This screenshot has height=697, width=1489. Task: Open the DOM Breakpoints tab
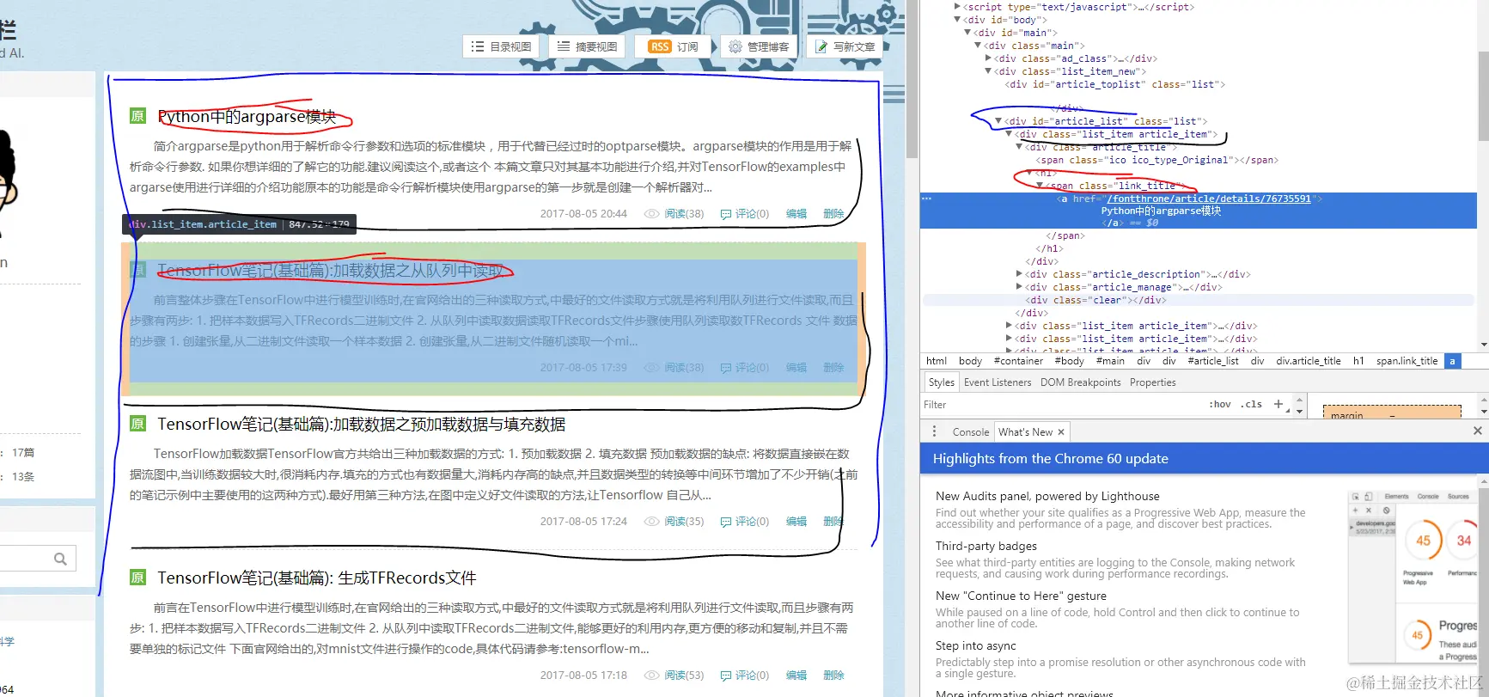1080,382
